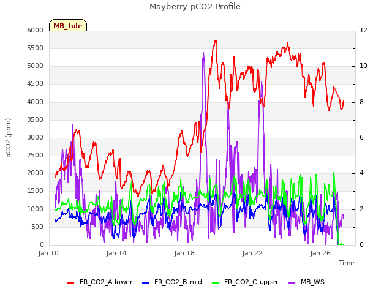Screen dimensions: 392x294
Task: Click the Jan 18 x-axis tick label
Action: (x=184, y=253)
